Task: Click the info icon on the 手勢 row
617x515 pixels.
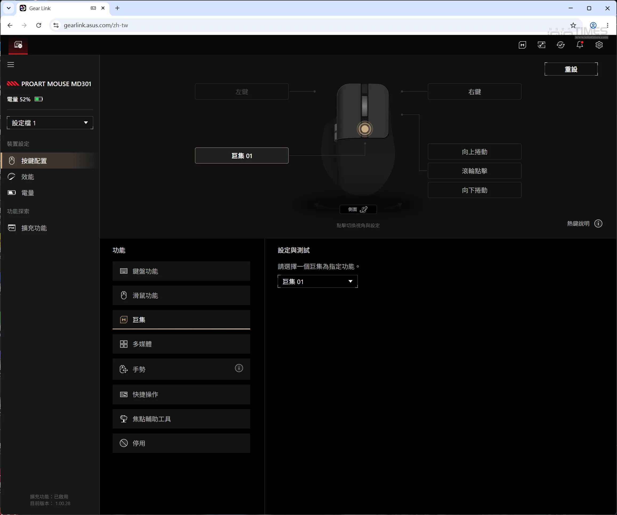Action: (239, 368)
